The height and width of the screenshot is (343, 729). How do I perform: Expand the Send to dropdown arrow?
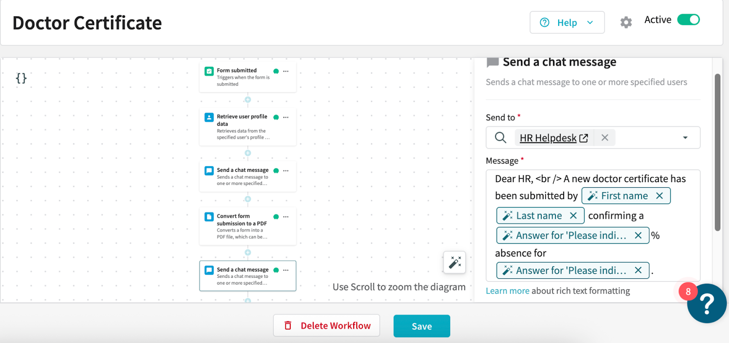685,138
